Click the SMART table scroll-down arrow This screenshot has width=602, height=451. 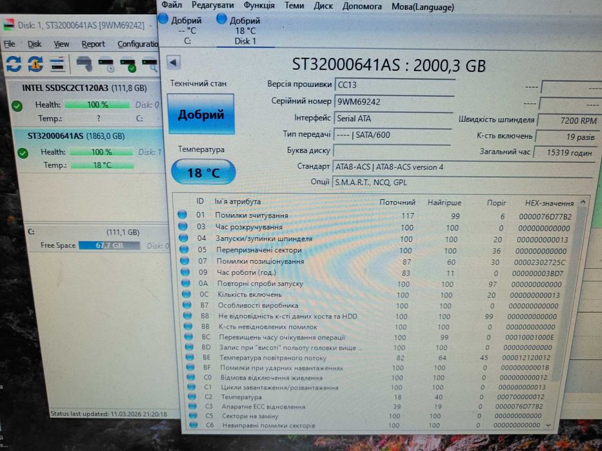(548, 425)
